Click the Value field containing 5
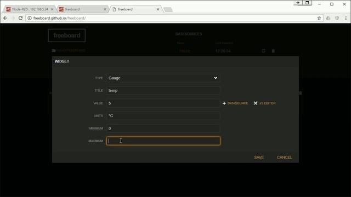351x197 pixels. 163,103
